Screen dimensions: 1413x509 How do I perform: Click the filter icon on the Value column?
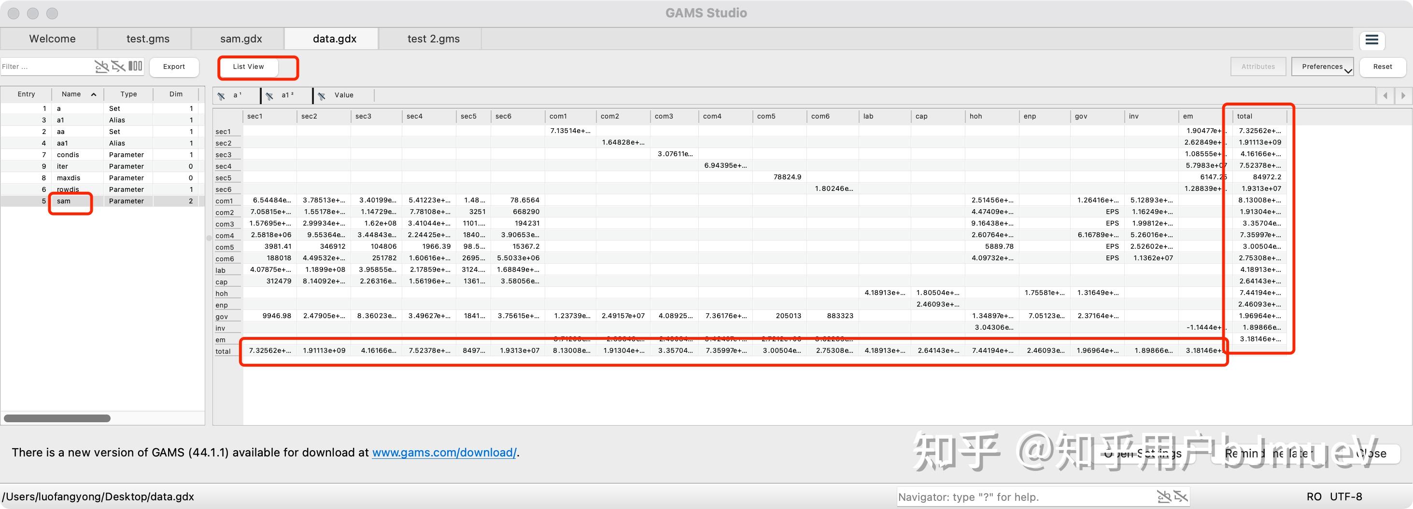[x=322, y=95]
